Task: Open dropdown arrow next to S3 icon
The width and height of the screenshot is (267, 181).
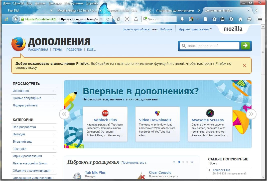Action: coord(198,19)
